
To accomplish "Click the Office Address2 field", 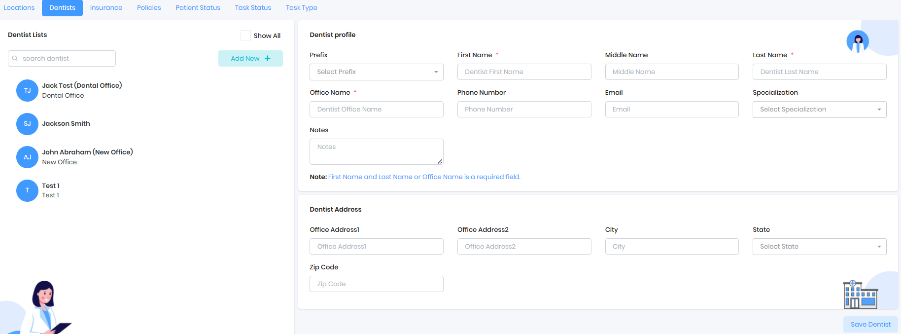I will 524,247.
